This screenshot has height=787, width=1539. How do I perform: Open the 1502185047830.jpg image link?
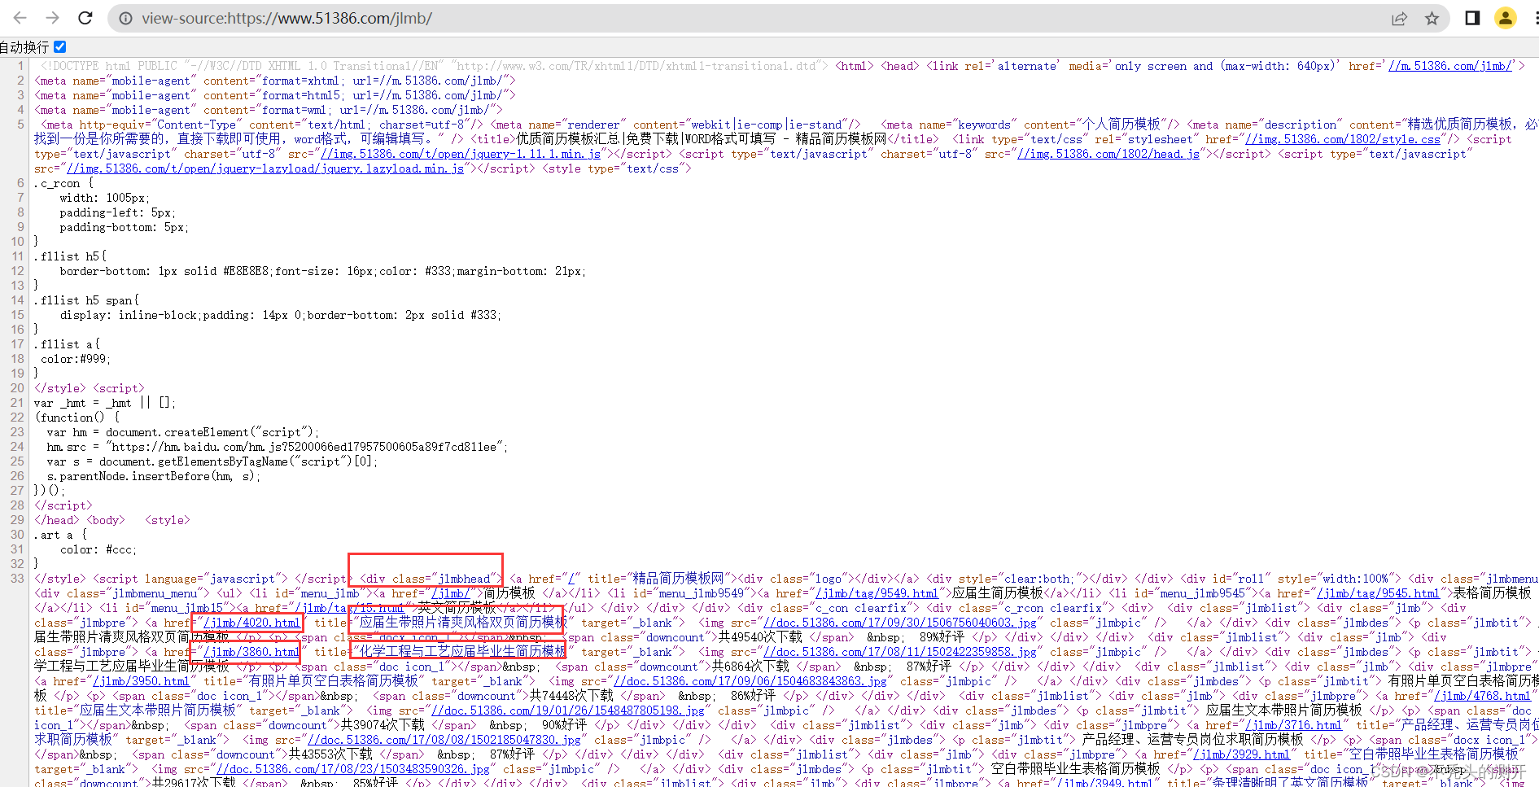point(444,740)
